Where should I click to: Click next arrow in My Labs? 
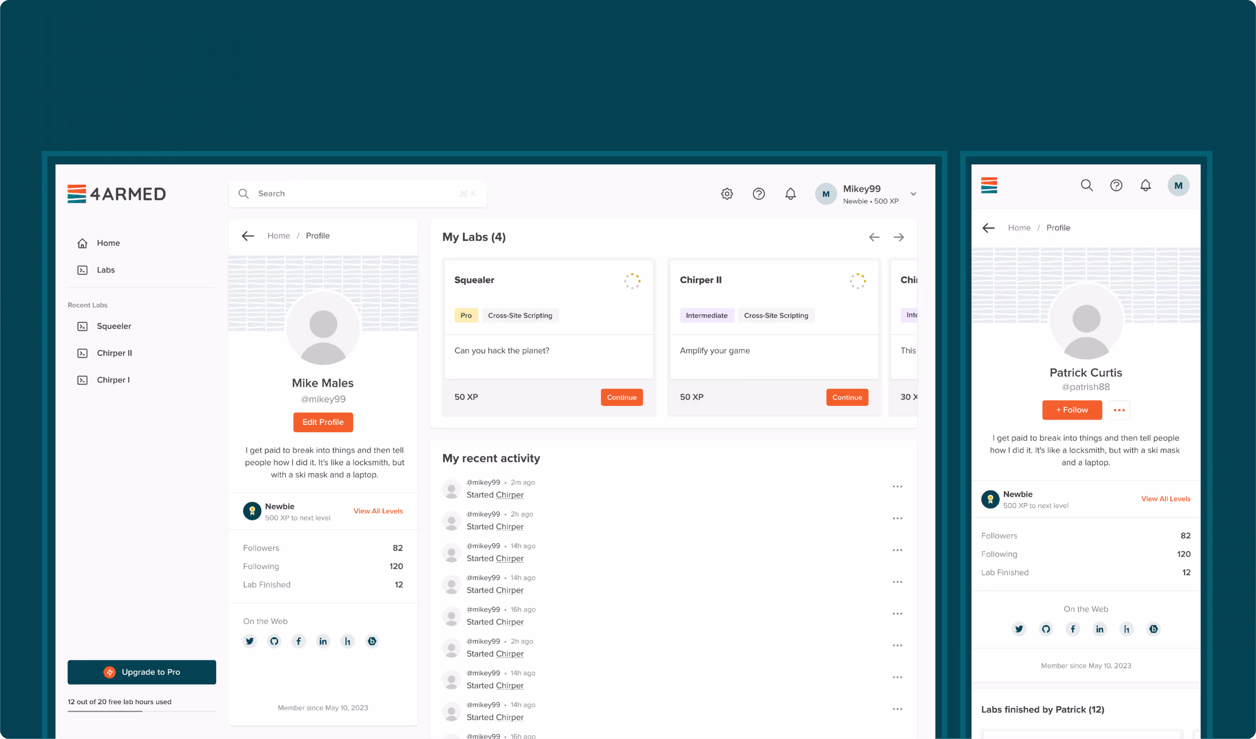[x=899, y=237]
